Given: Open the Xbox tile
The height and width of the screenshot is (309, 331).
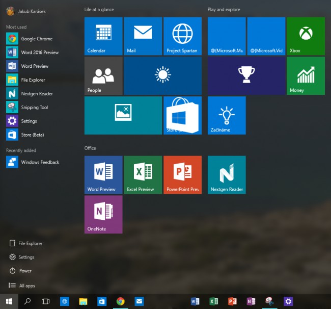Looking at the screenshot, I should point(306,36).
